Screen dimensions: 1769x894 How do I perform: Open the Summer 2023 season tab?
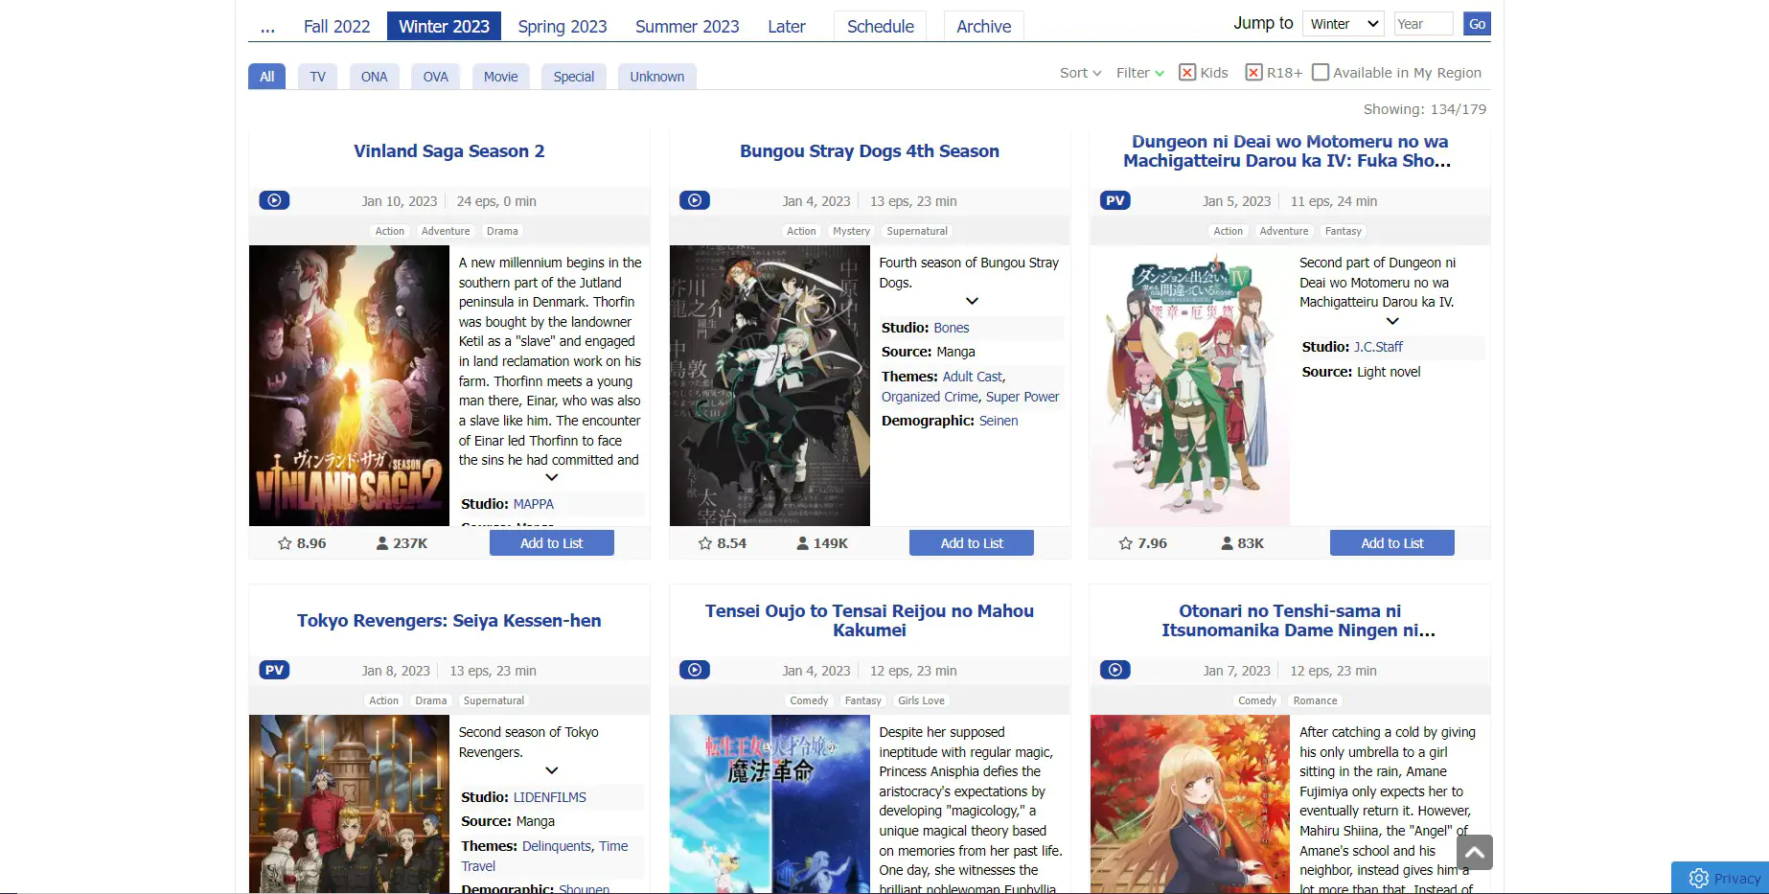tap(687, 27)
